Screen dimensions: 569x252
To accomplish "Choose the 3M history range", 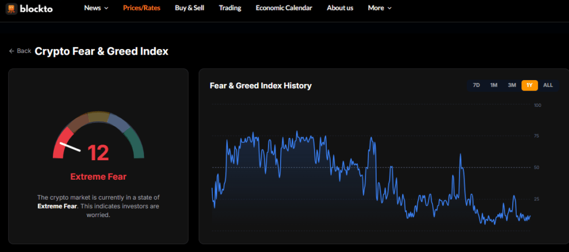I will click(512, 85).
